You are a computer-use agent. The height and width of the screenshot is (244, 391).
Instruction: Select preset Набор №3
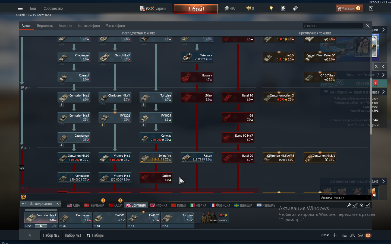[73, 235]
